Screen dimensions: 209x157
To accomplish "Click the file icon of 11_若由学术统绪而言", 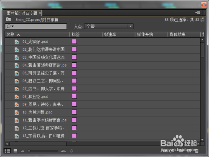I will tap(17, 120).
